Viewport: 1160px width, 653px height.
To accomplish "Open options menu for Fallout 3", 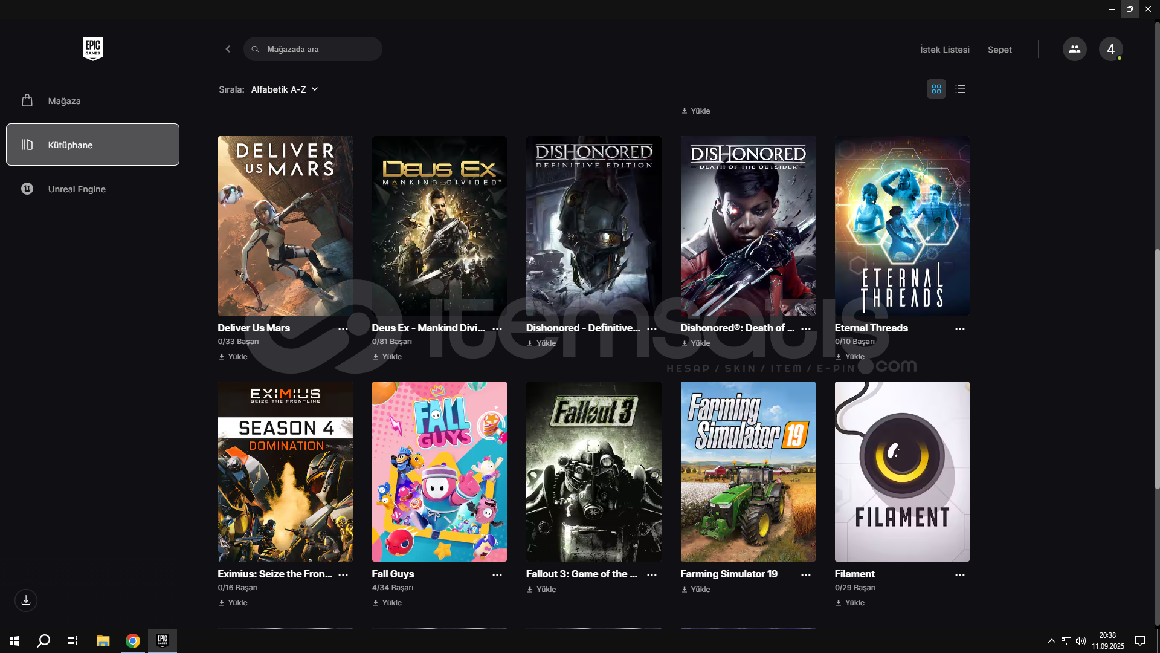I will pyautogui.click(x=652, y=574).
